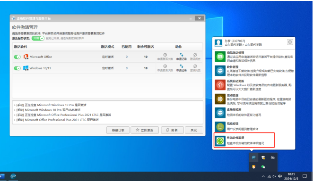Image resolution: width=313 pixels, height=182 pixels.
Task: Click the platform icon in tray overflow
Action: pyautogui.click(x=254, y=157)
